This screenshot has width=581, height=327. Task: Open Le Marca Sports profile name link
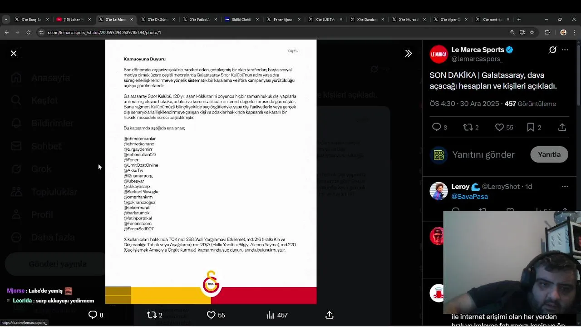[x=478, y=50]
